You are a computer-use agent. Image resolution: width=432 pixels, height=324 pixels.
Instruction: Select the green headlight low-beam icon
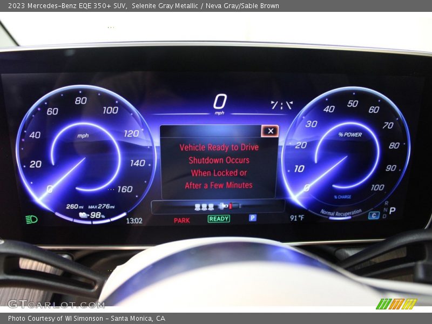31,219
